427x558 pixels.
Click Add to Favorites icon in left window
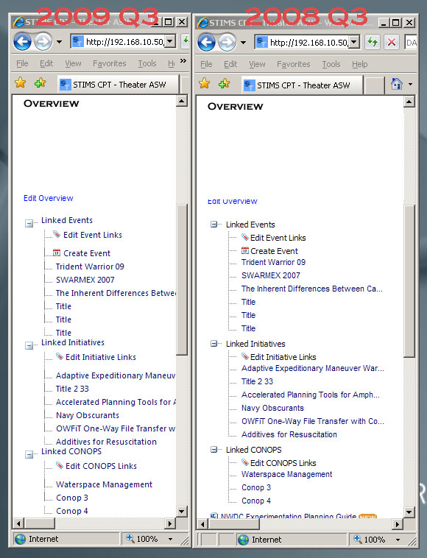tap(40, 83)
